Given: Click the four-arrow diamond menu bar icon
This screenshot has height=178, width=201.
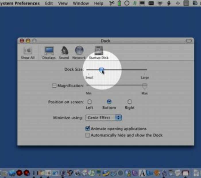Looking at the screenshot, I should tap(178, 3).
